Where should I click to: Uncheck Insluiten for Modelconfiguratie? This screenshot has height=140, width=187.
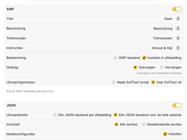point(165,134)
